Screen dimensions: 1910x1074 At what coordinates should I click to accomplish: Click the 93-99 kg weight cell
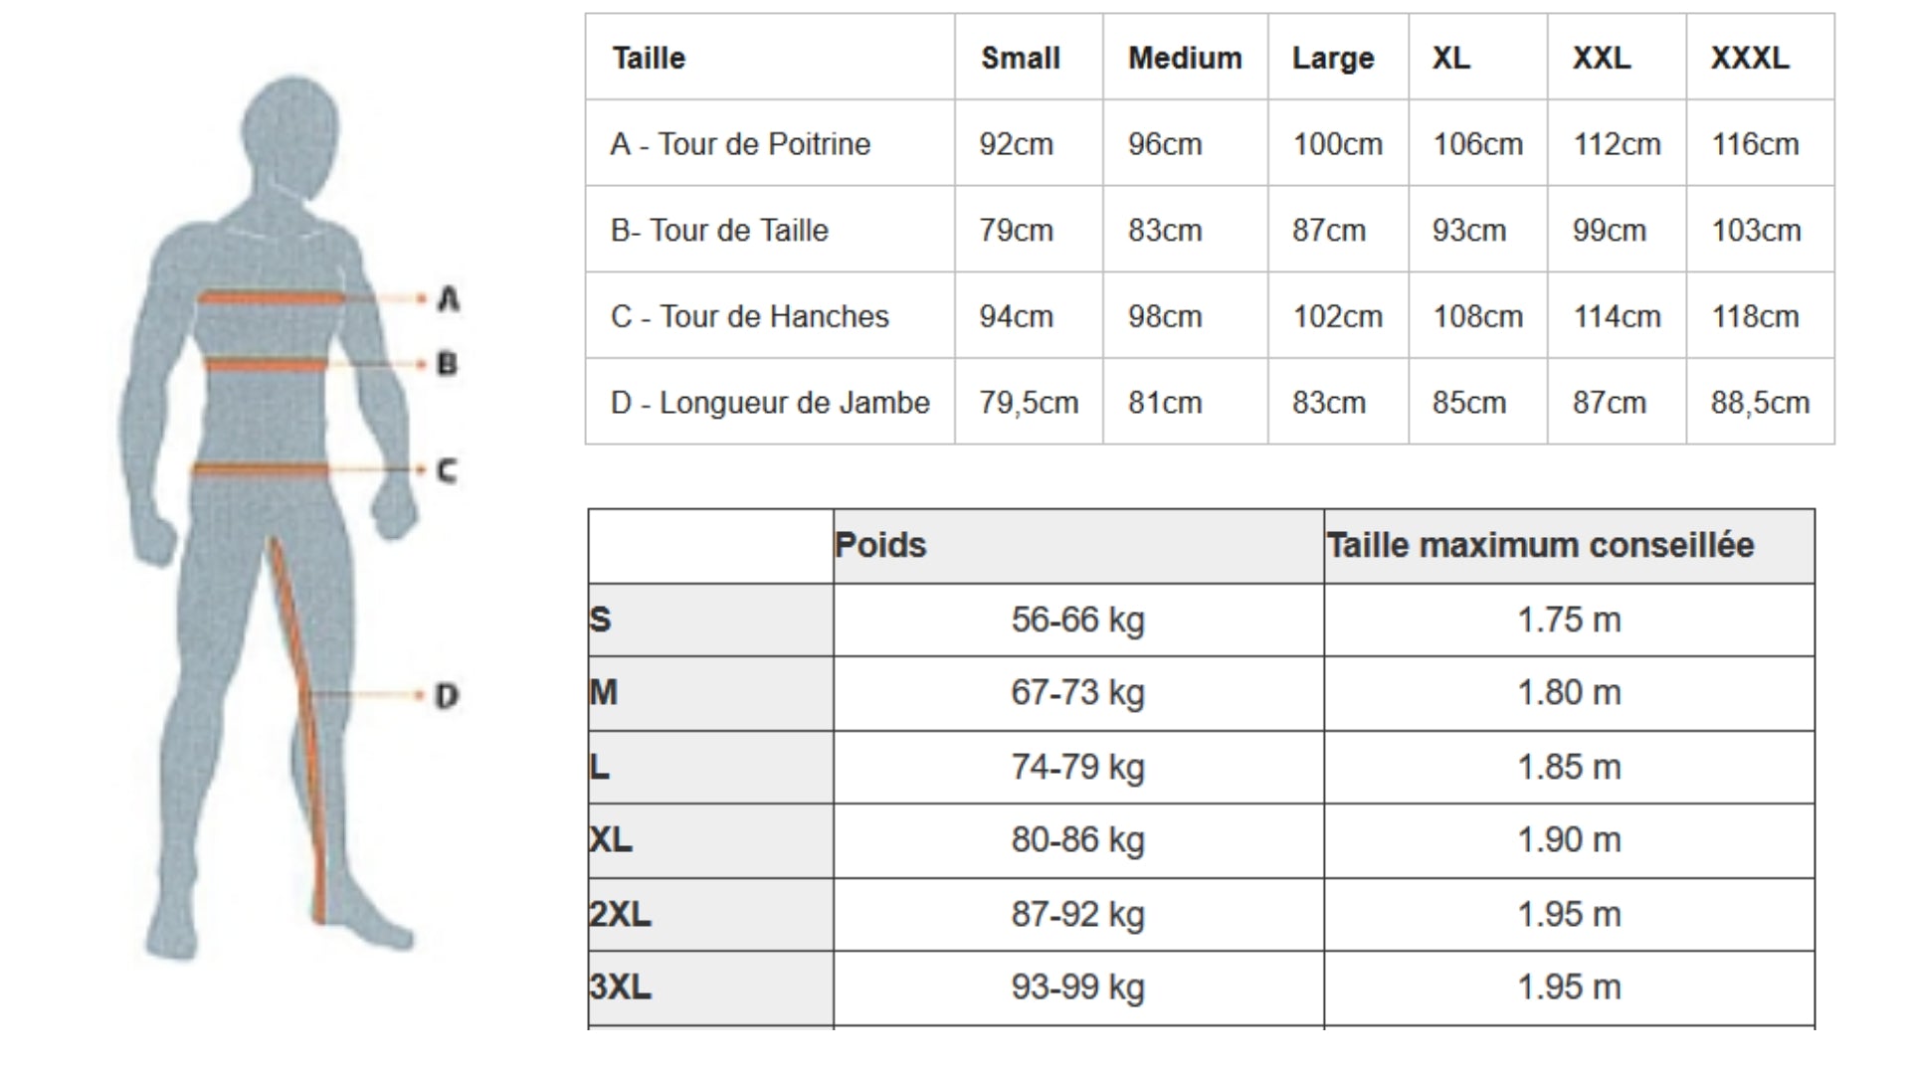pyautogui.click(x=1078, y=987)
